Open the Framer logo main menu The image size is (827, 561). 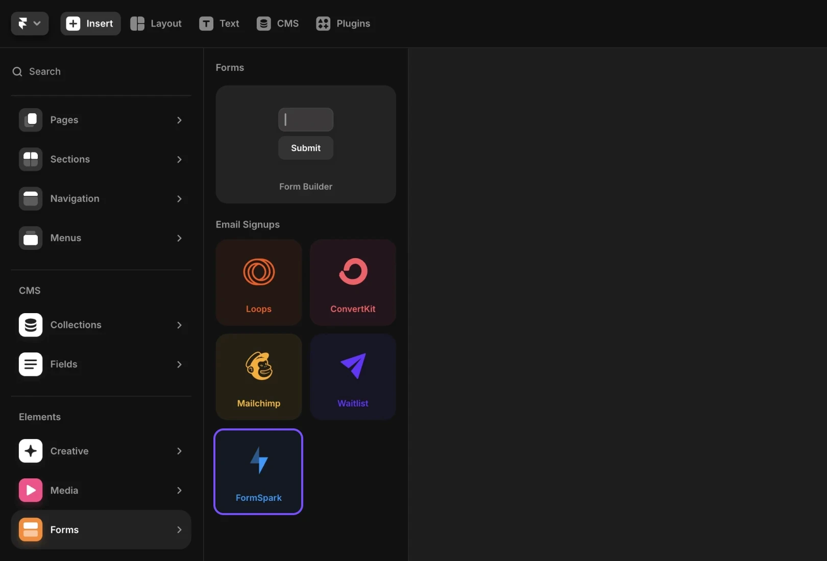tap(30, 23)
